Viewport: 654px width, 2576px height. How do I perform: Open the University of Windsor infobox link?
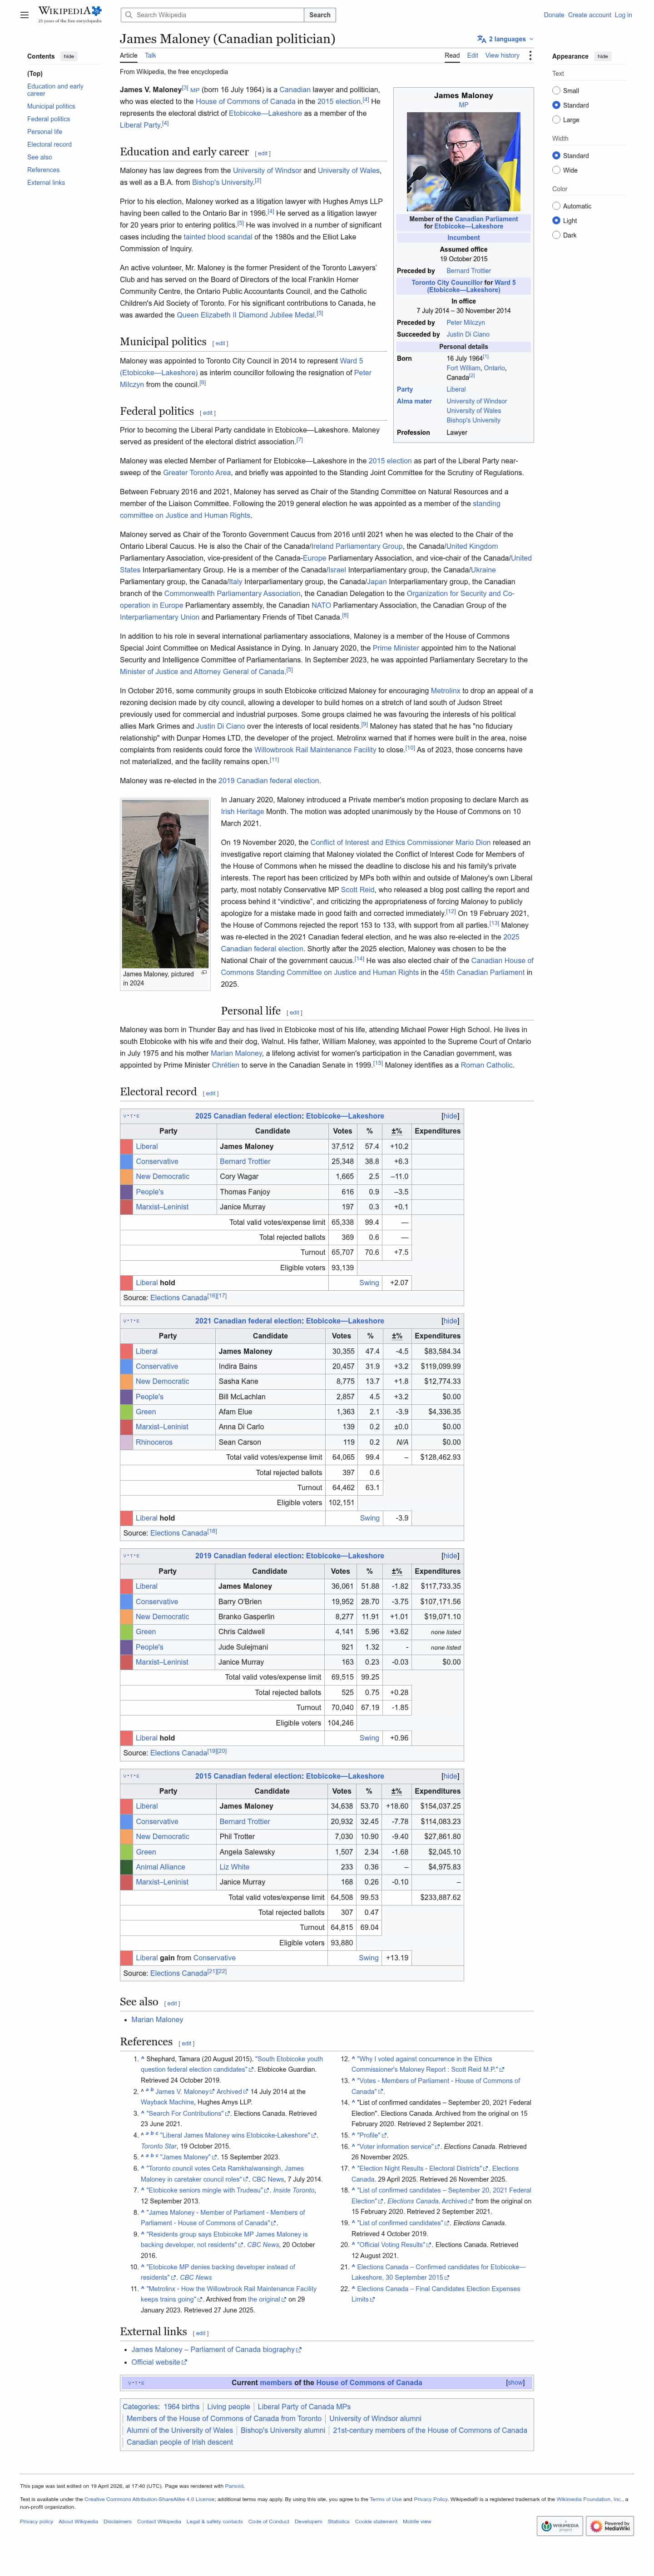pos(476,401)
